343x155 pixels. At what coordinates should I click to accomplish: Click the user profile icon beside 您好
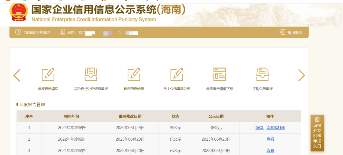[62, 32]
